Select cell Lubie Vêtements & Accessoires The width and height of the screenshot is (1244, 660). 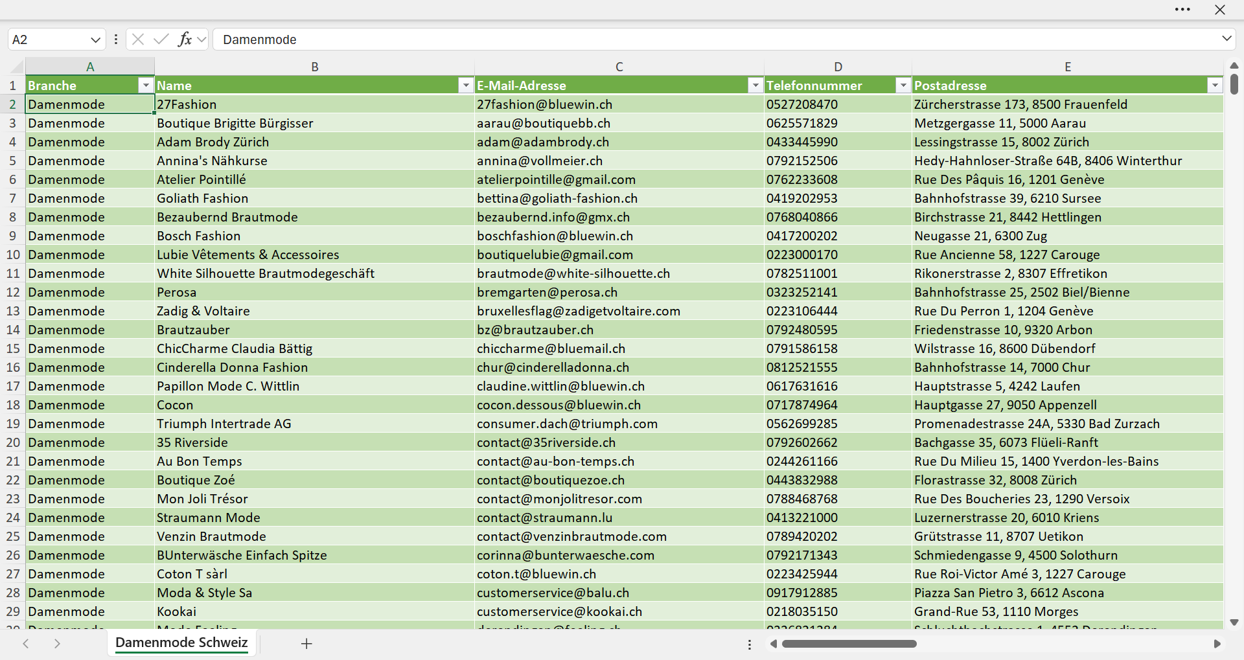point(315,255)
